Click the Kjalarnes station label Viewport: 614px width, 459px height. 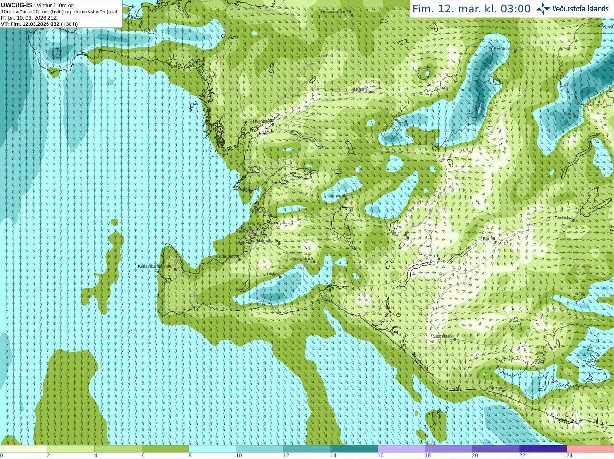coord(260,212)
